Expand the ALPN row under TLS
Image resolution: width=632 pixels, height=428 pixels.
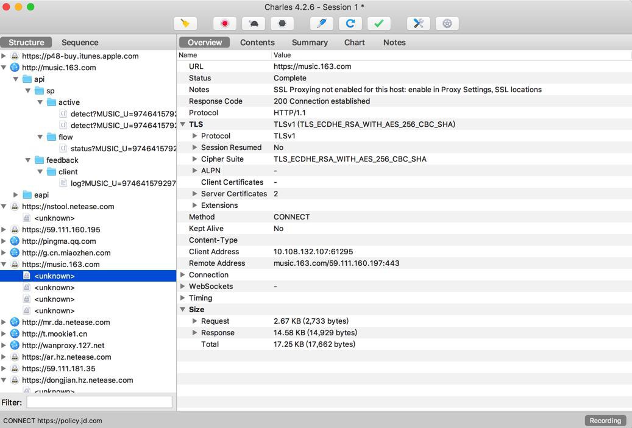pos(194,171)
